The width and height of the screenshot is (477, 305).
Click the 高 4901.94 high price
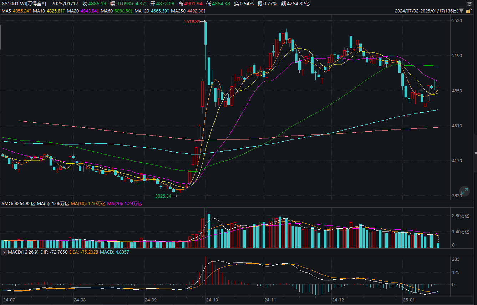click(x=191, y=4)
